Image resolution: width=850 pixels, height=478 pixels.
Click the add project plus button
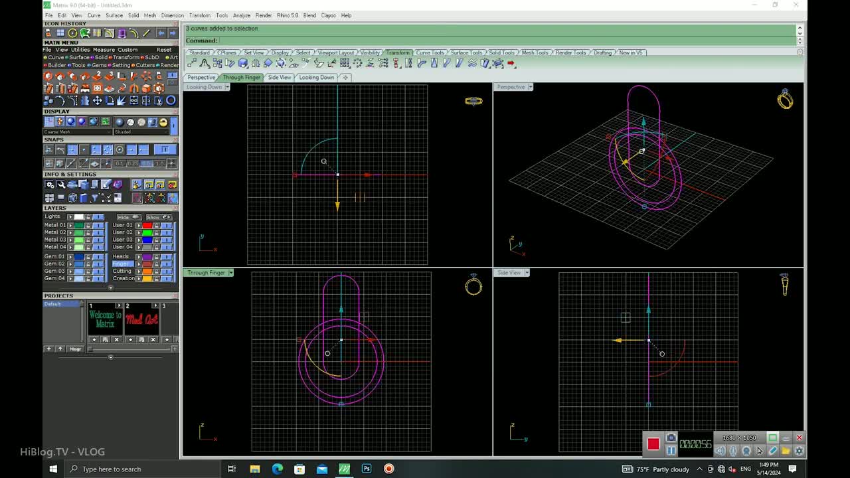coord(48,349)
